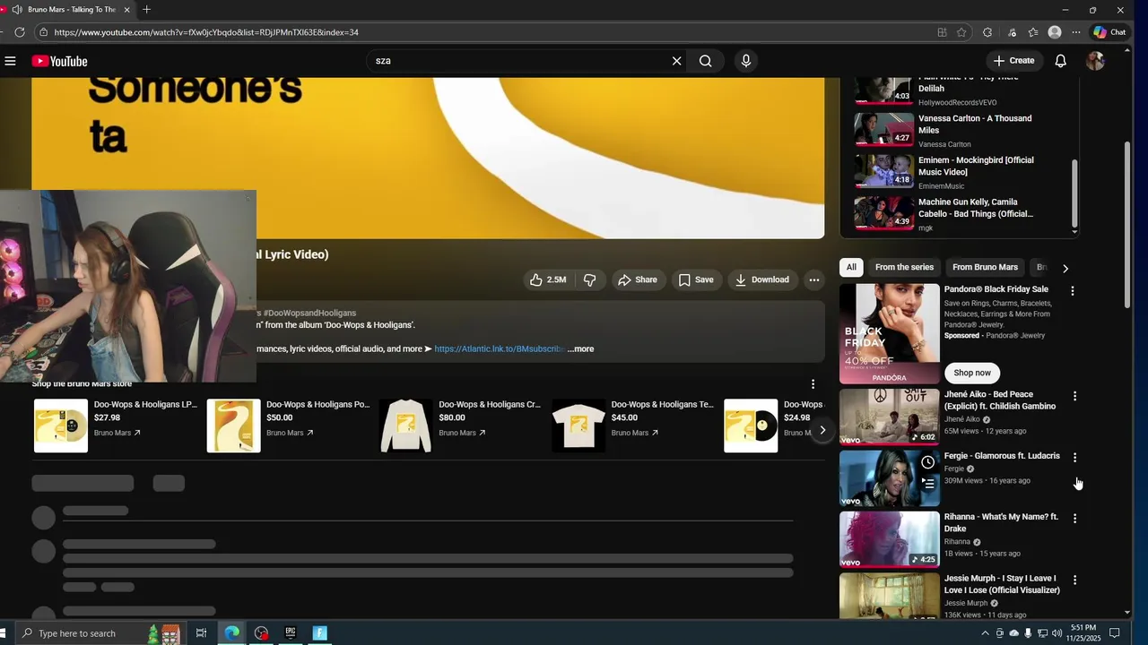1148x645 pixels.
Task: Open Epic Games launcher from taskbar
Action: pyautogui.click(x=290, y=633)
